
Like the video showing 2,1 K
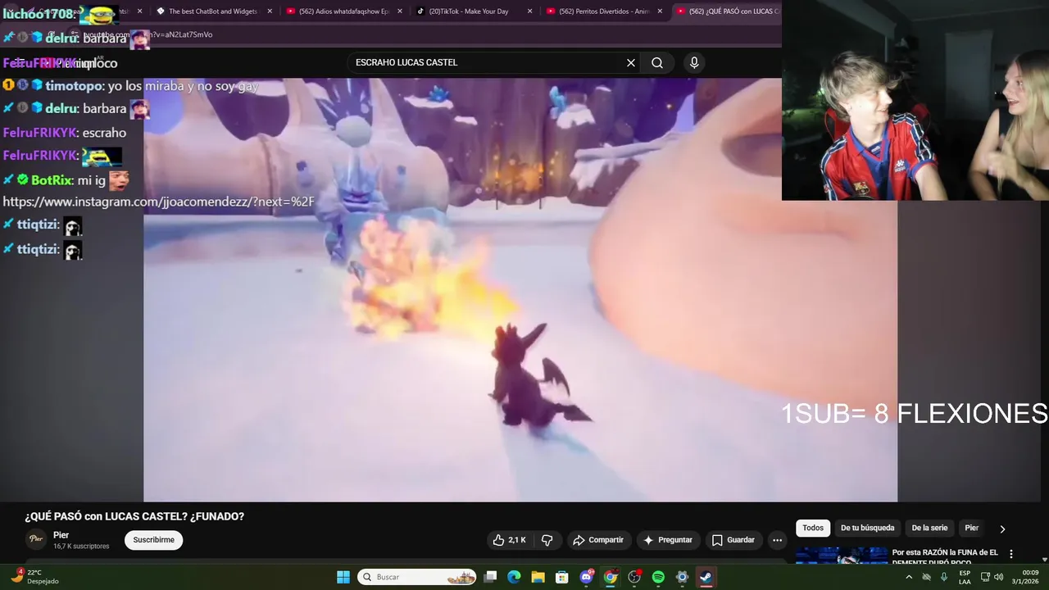tap(509, 540)
